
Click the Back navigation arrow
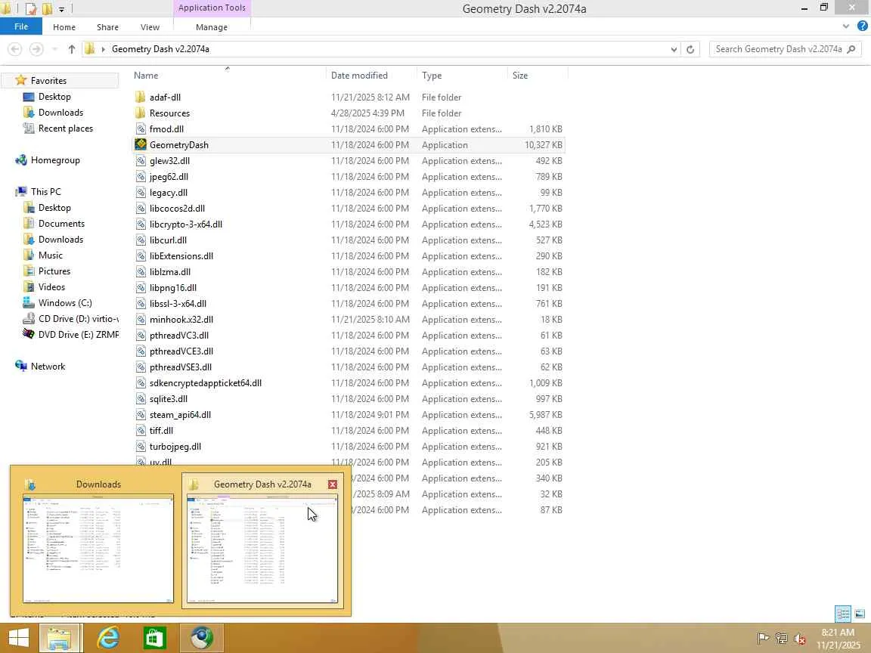point(15,49)
